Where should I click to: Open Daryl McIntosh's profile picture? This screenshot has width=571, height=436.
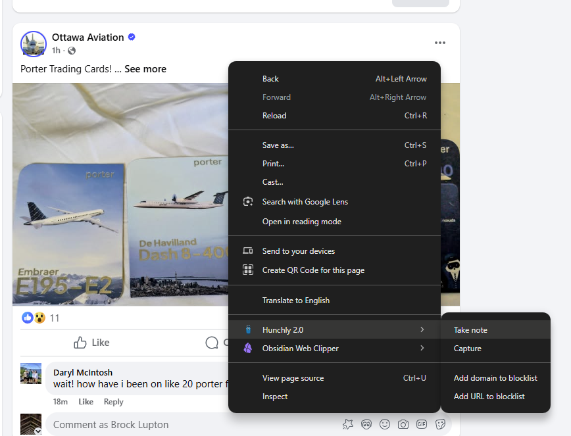point(31,374)
